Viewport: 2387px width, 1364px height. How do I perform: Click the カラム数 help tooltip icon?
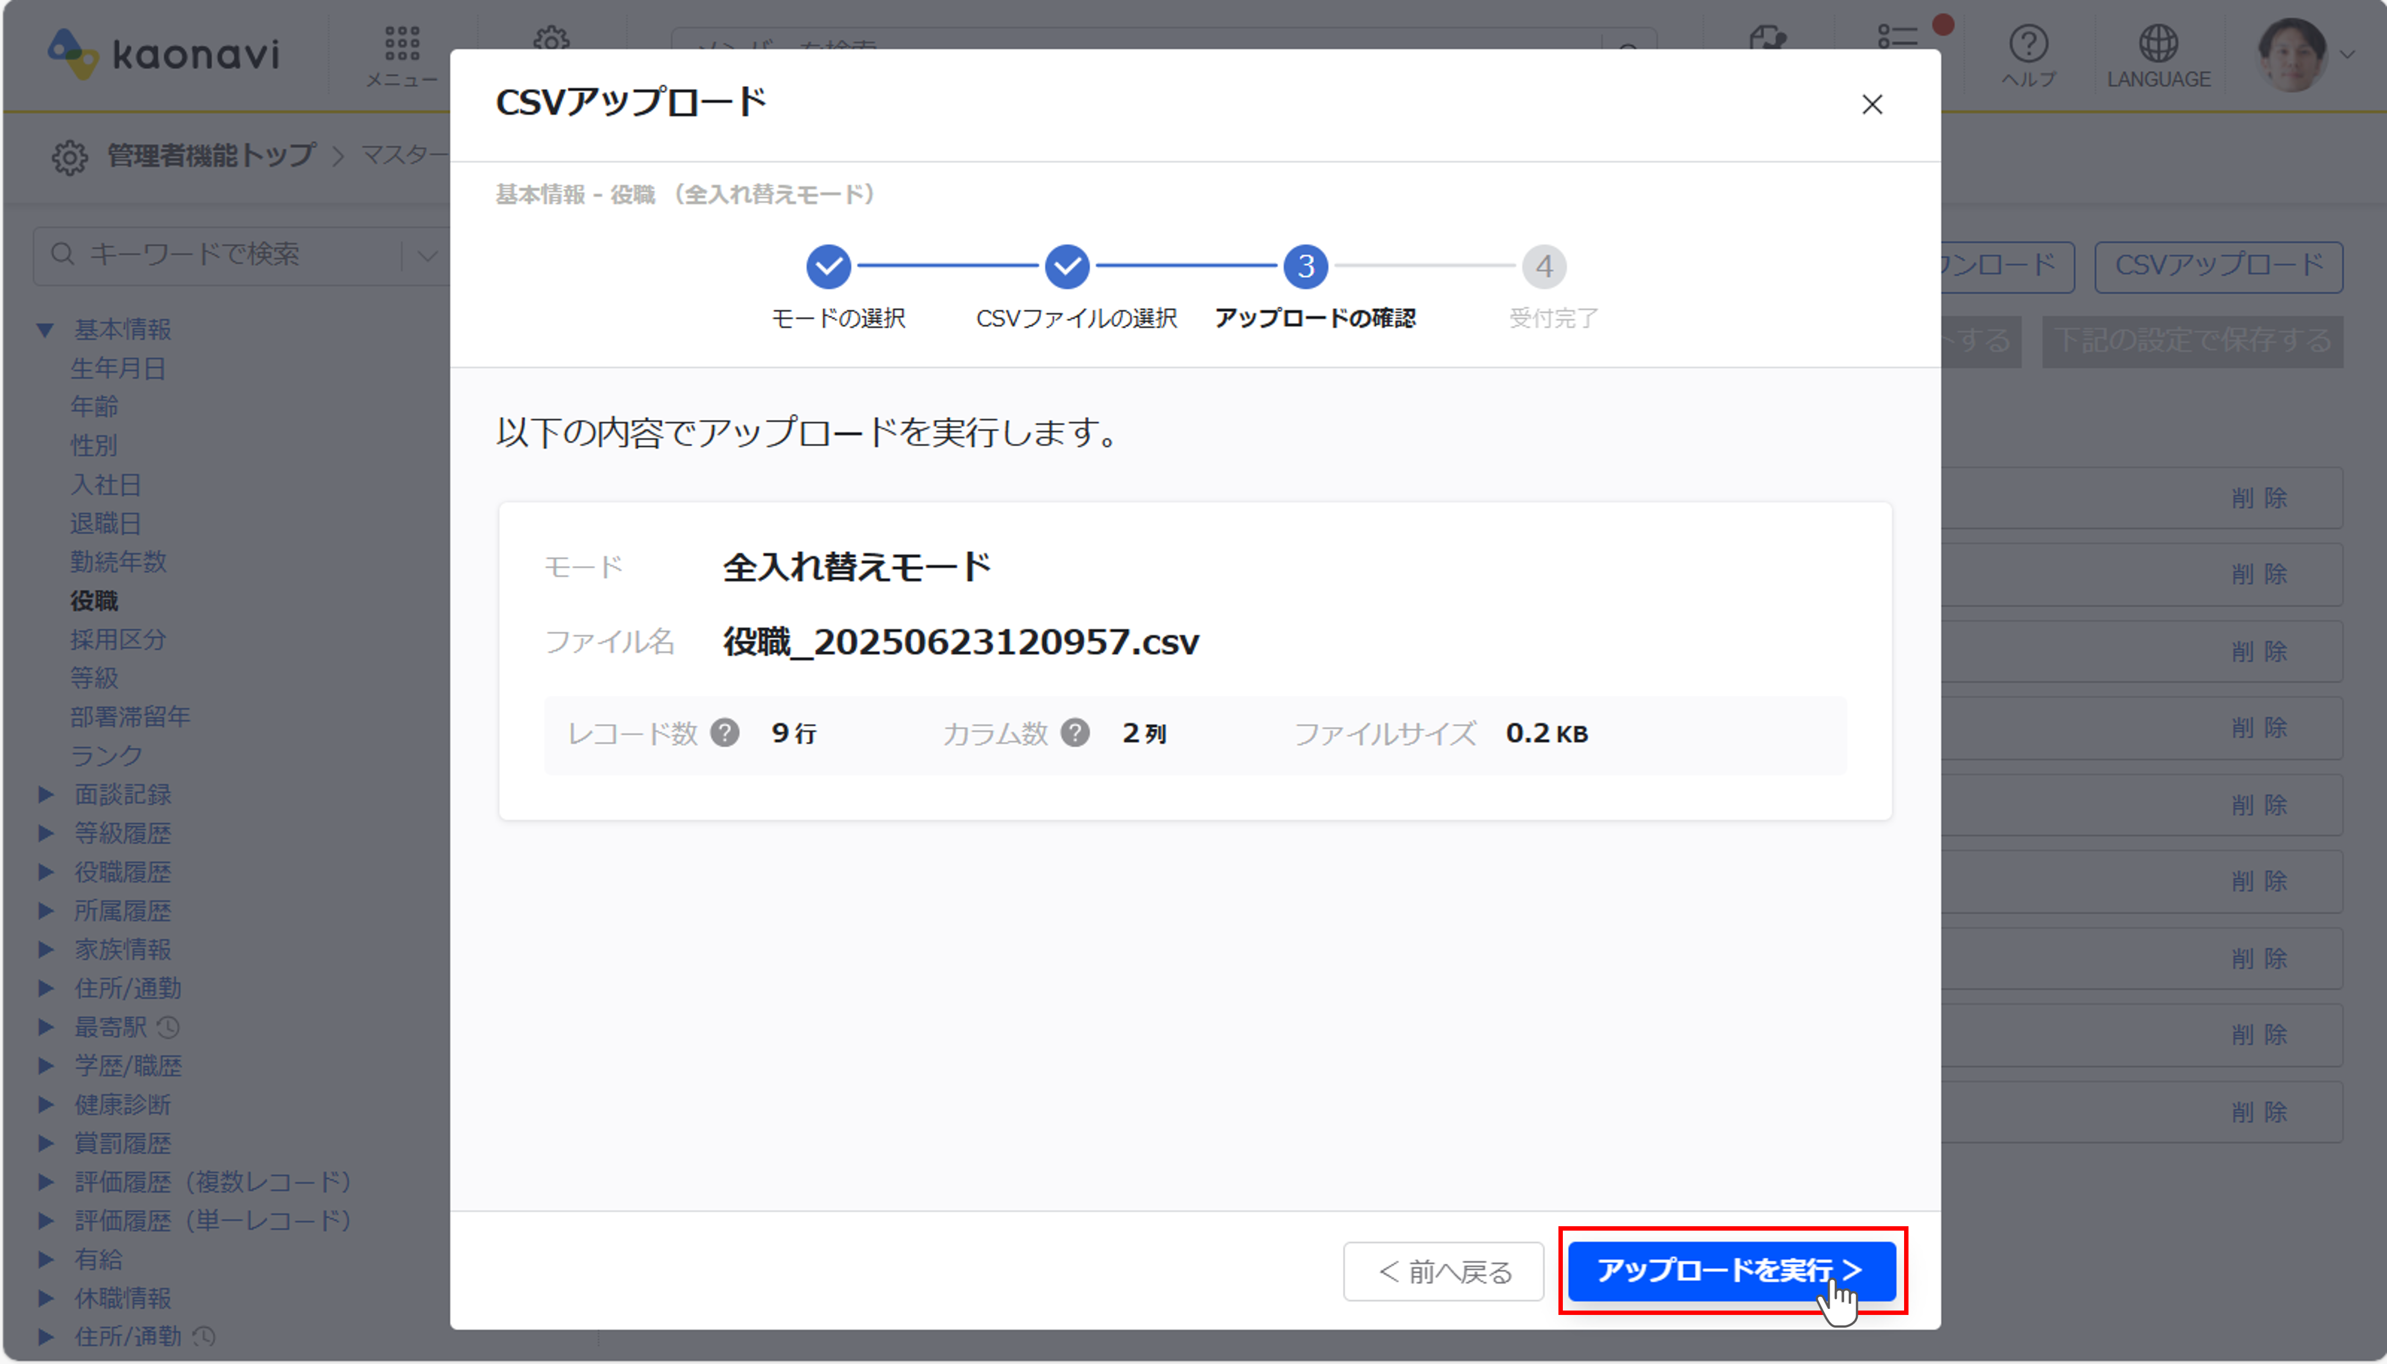1077,732
